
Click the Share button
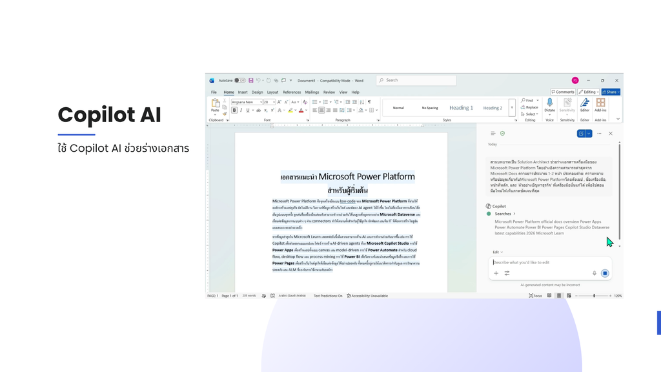click(611, 92)
